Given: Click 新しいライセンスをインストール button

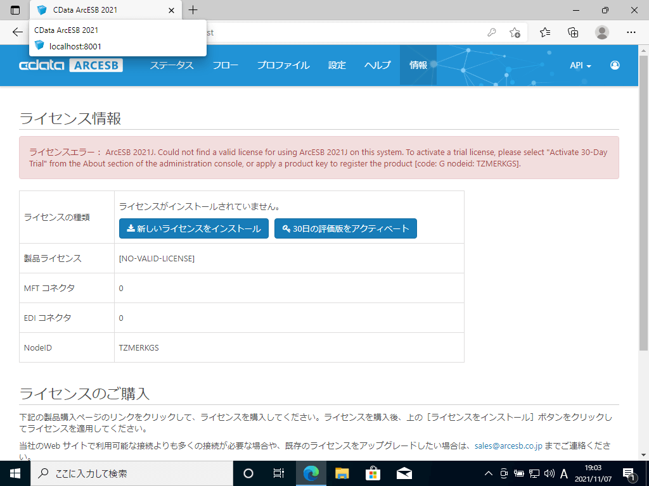Looking at the screenshot, I should pos(194,228).
